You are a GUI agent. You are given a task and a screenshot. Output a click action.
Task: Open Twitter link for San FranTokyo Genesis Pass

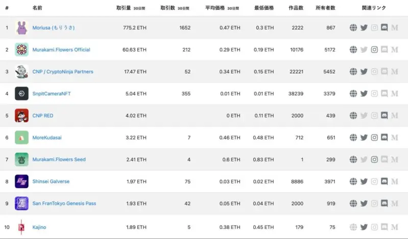coord(364,203)
